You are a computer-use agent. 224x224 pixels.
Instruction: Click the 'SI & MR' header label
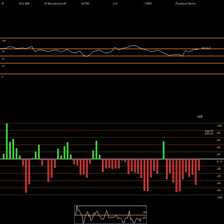24,4
